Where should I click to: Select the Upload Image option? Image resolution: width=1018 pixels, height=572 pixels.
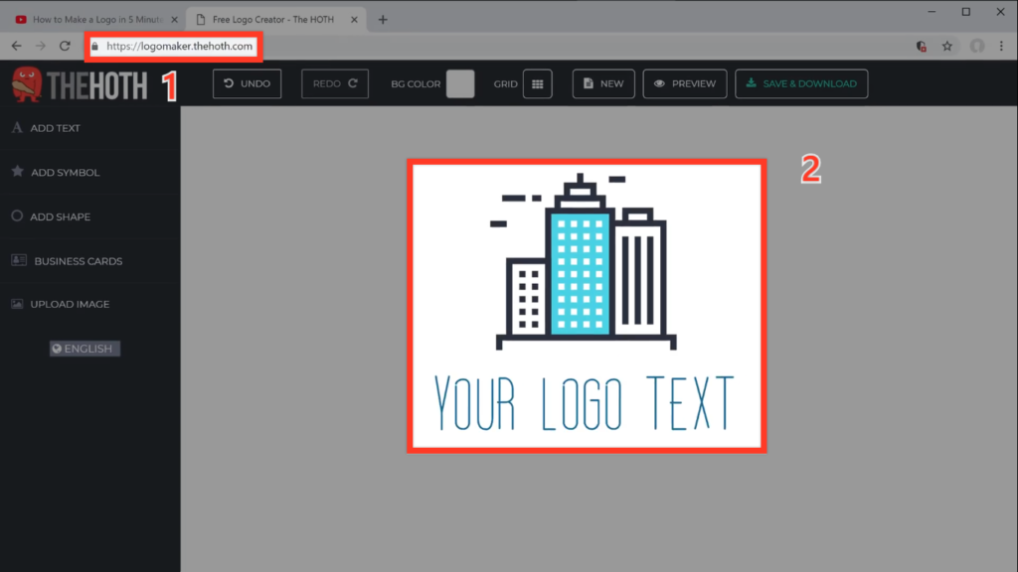(x=69, y=304)
